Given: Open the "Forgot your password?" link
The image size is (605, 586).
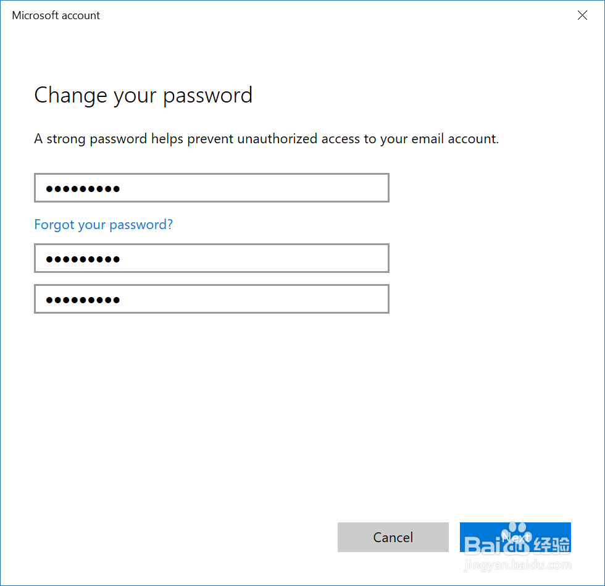Looking at the screenshot, I should click(104, 225).
